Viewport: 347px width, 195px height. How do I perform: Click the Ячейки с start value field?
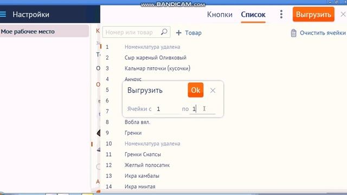click(x=167, y=109)
